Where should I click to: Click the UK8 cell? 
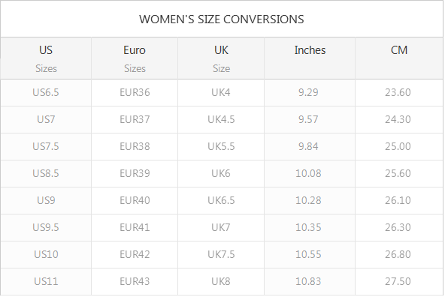click(221, 281)
